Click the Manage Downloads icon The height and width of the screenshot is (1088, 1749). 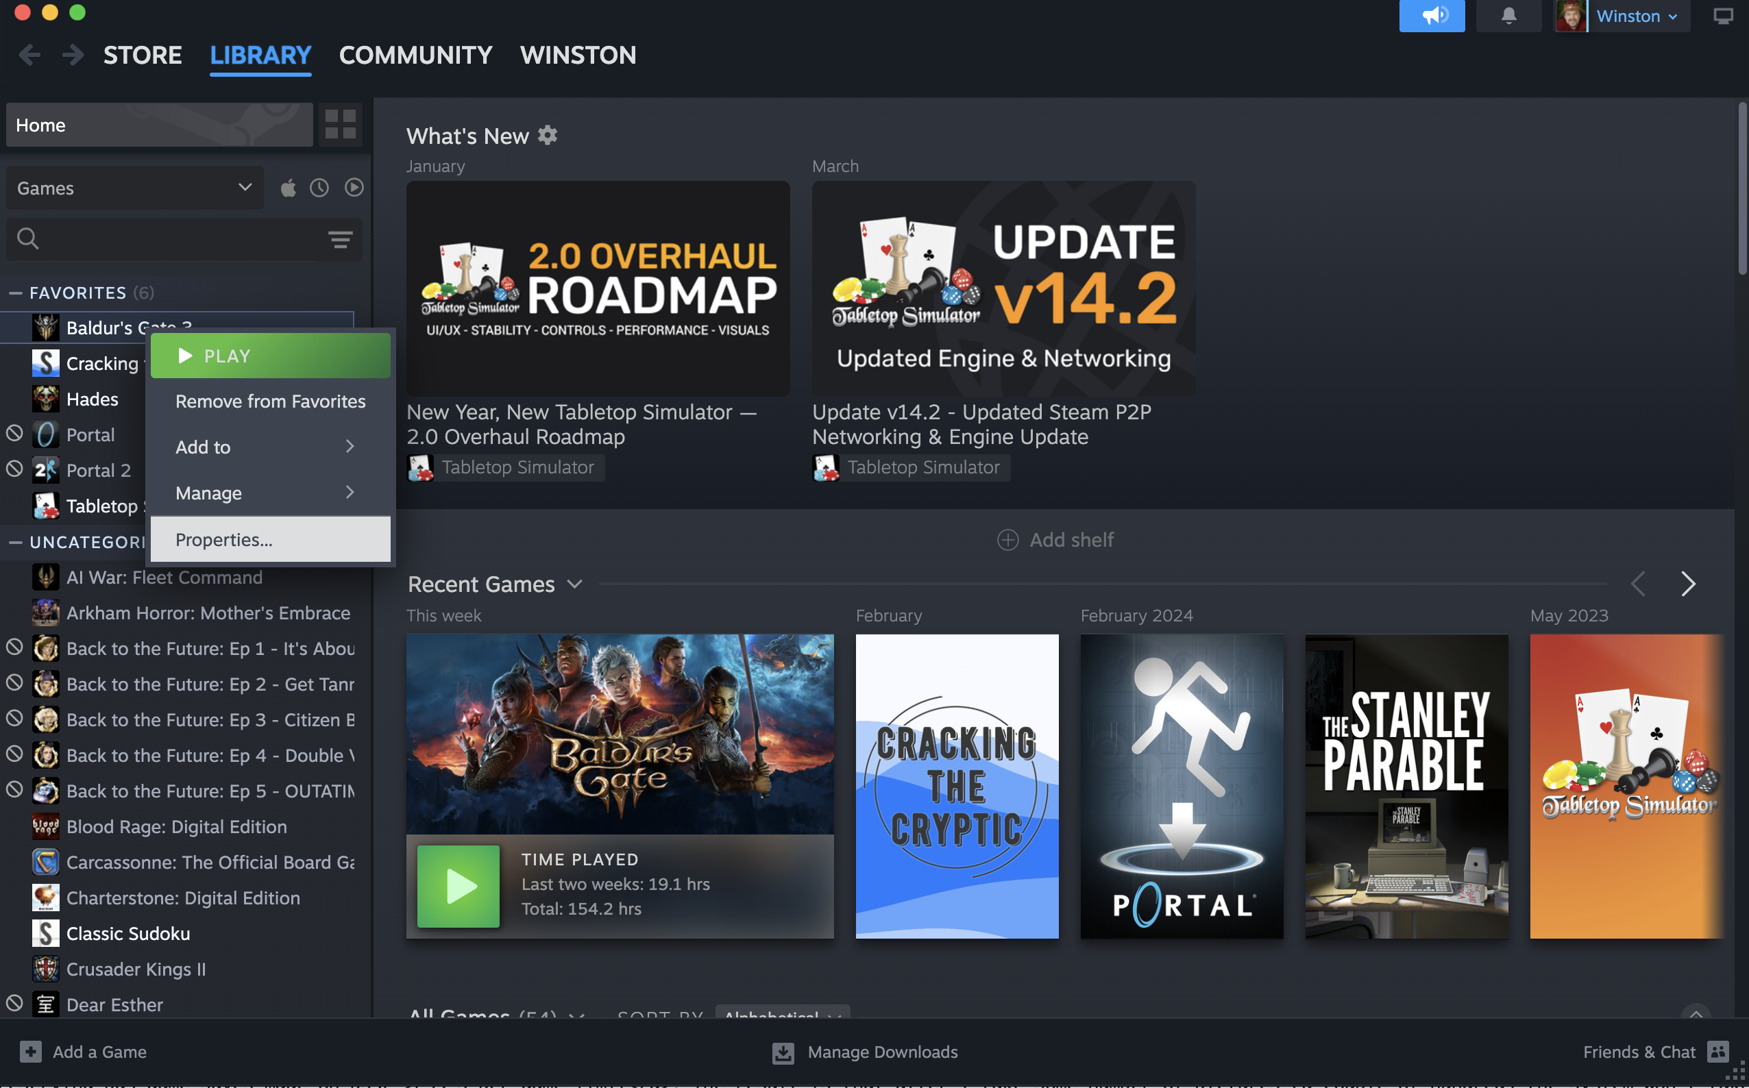click(x=783, y=1052)
